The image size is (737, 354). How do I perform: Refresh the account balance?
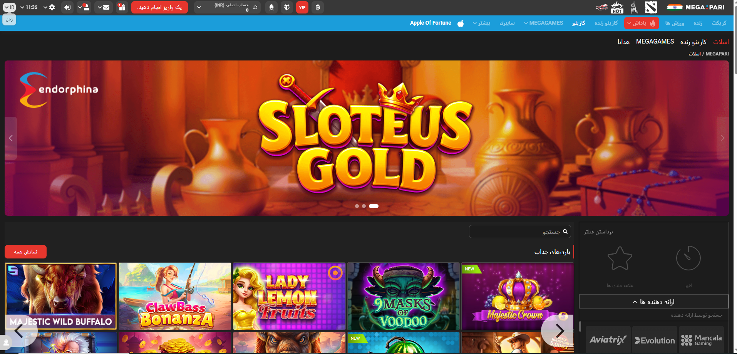coord(255,7)
